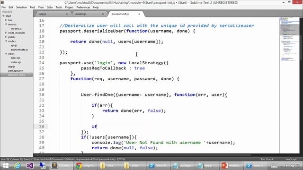Expand the node_modules folder
The width and height of the screenshot is (303, 170).
point(6,33)
